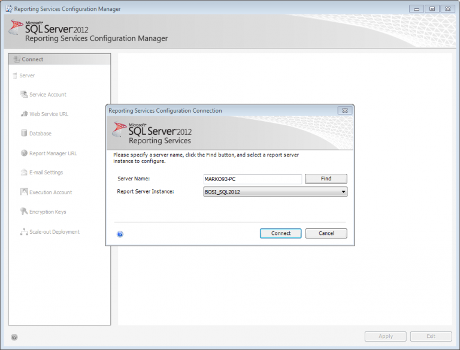The height and width of the screenshot is (350, 460).
Task: Open the Scale-out Deployment icon
Action: click(x=24, y=232)
